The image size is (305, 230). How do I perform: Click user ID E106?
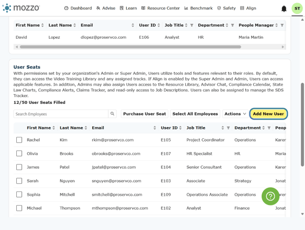pyautogui.click(x=144, y=37)
